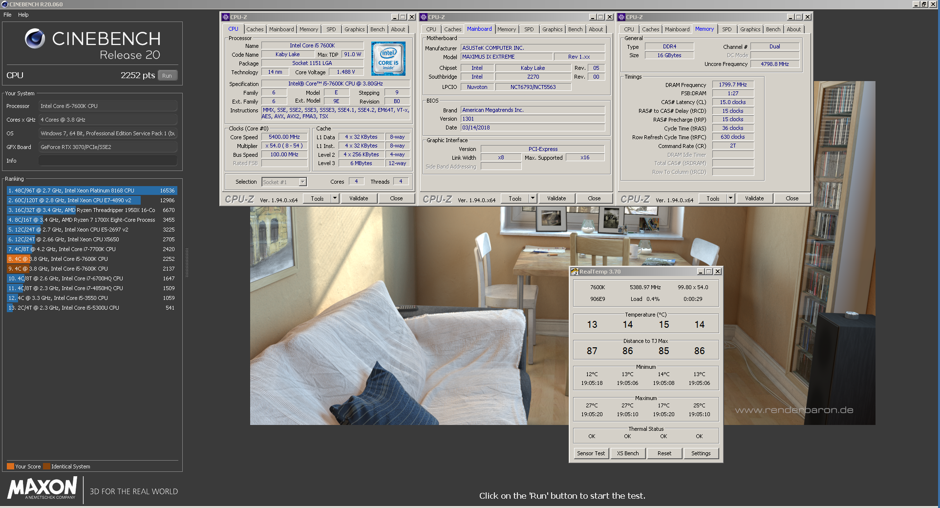Click the Core Voltage value 1.488 V
Viewport: 940px width, 508px height.
tap(346, 72)
